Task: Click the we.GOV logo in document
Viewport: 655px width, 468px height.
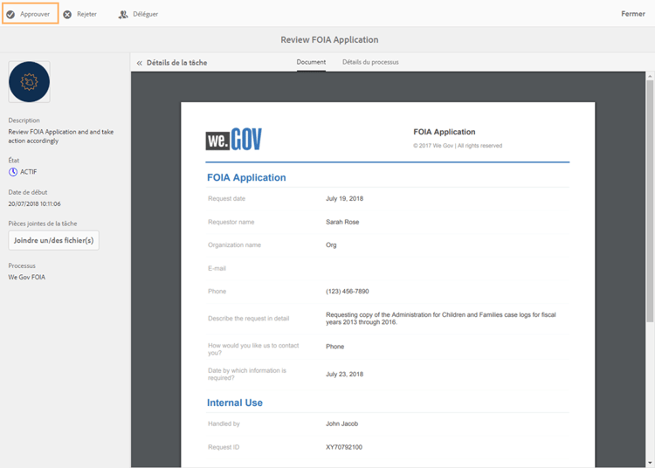Action: pos(233,139)
